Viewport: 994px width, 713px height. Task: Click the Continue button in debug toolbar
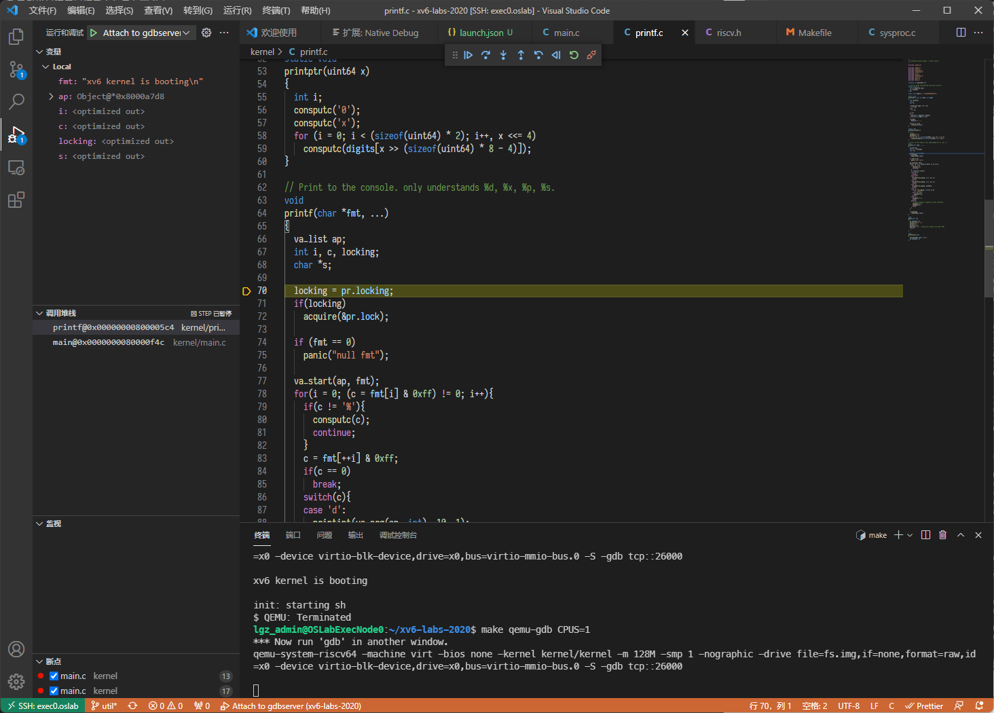click(468, 55)
